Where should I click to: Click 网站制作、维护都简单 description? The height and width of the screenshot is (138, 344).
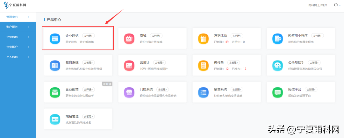click(80, 42)
